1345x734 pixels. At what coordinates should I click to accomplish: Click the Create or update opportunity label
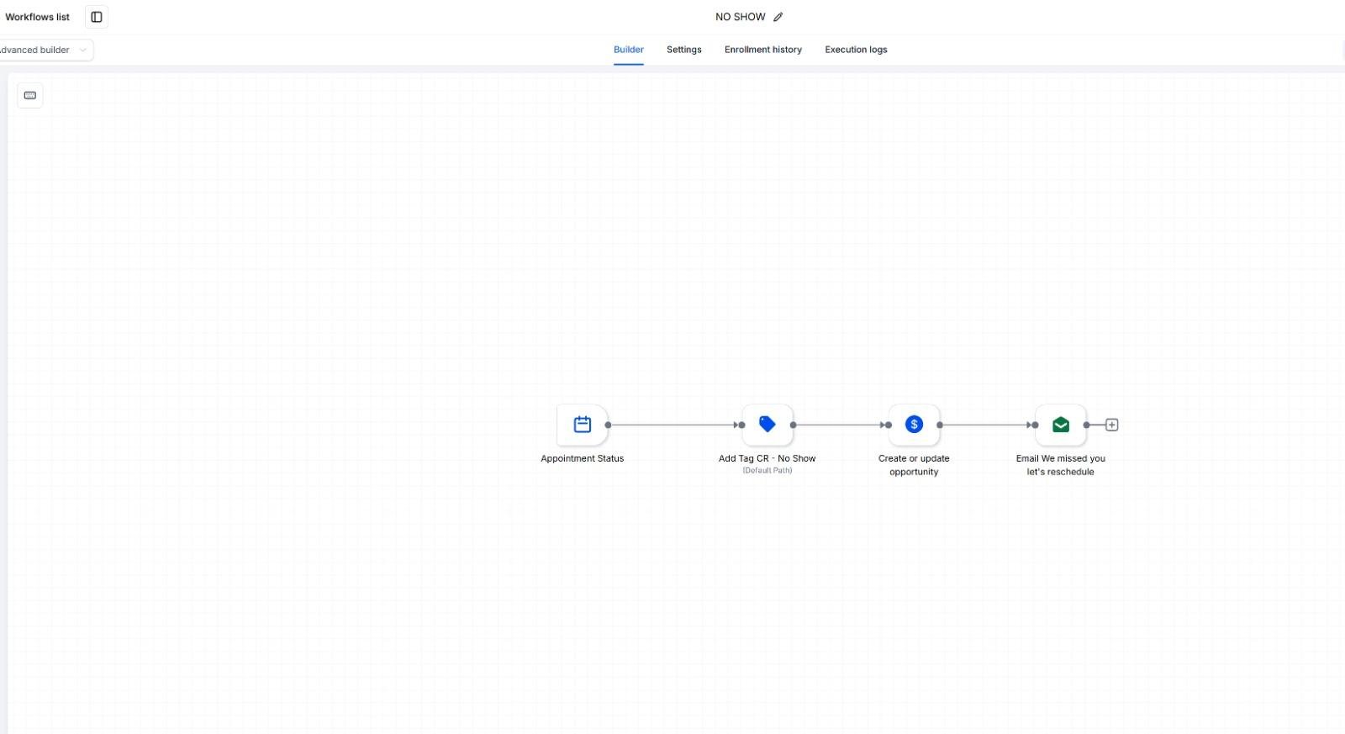coord(914,465)
